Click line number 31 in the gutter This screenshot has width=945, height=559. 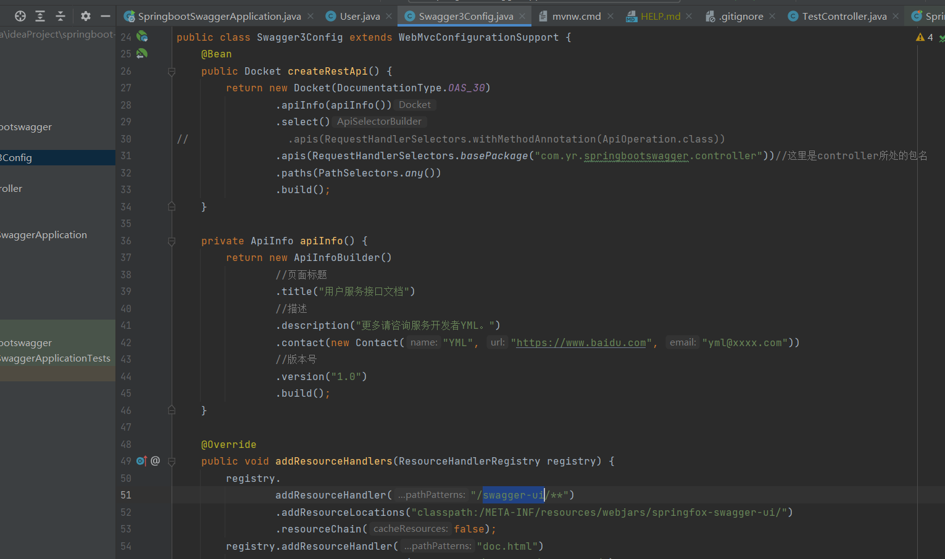[126, 155]
